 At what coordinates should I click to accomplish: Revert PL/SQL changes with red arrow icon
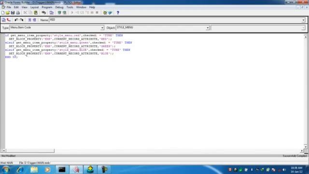tap(9, 20)
